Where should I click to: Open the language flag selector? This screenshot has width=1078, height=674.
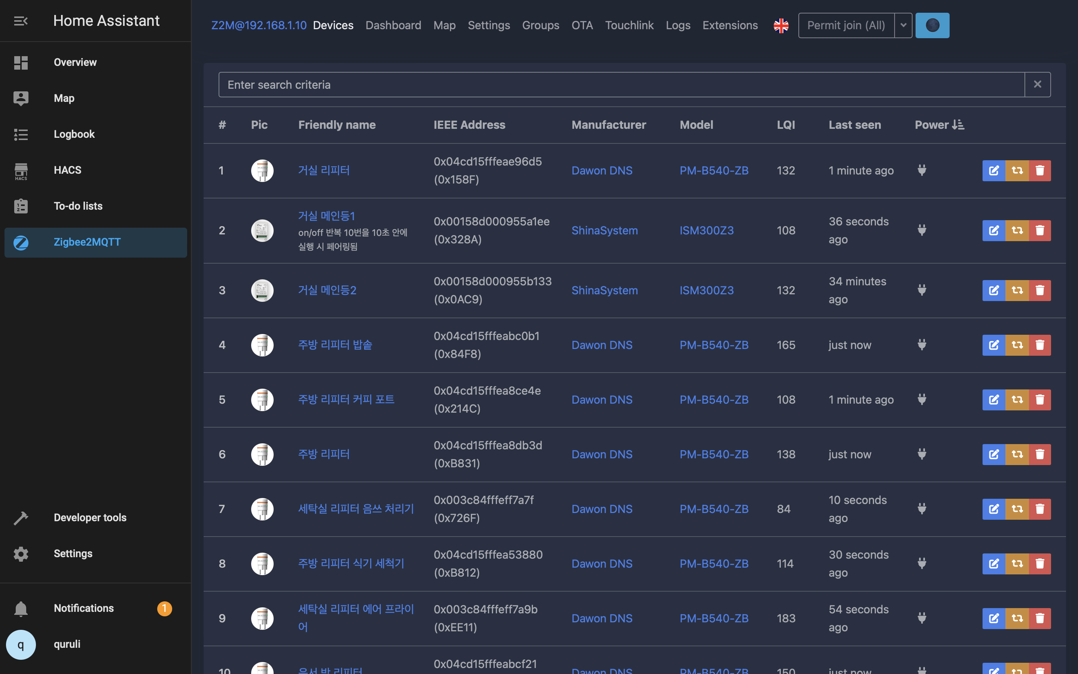(x=781, y=25)
